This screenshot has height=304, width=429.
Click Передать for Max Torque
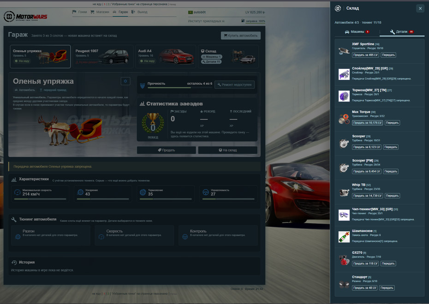(x=392, y=123)
